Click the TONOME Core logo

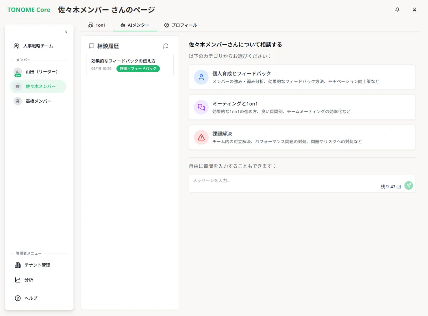point(29,10)
